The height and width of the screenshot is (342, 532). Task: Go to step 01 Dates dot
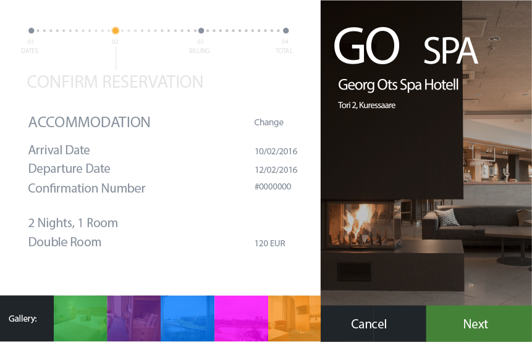(x=31, y=30)
